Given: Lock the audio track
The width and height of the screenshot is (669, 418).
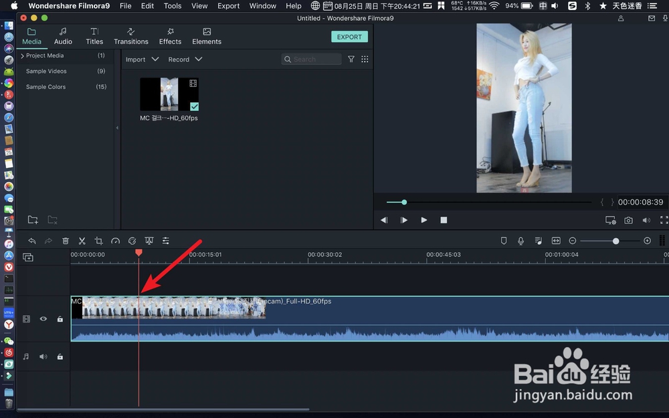Looking at the screenshot, I should point(60,356).
